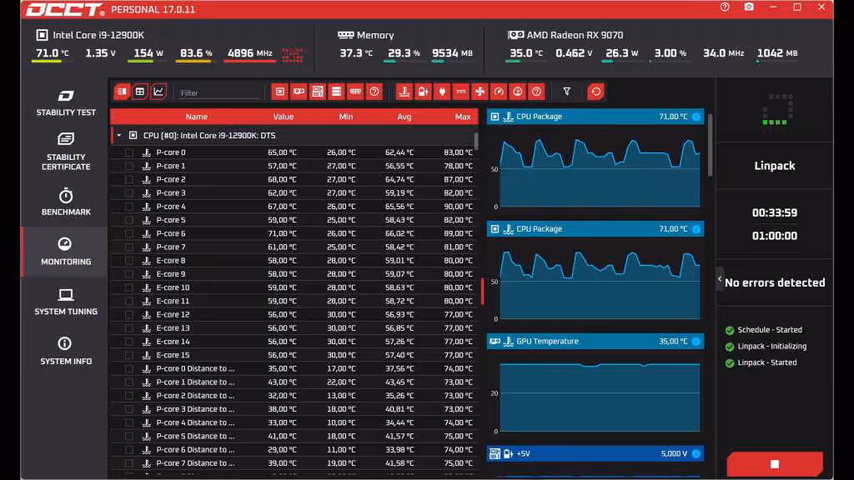Tick the P-core 3 Distance to checkbox
The height and width of the screenshot is (480, 854).
pyautogui.click(x=129, y=409)
